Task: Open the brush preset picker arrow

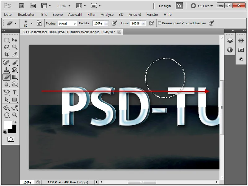Action: pos(32,24)
